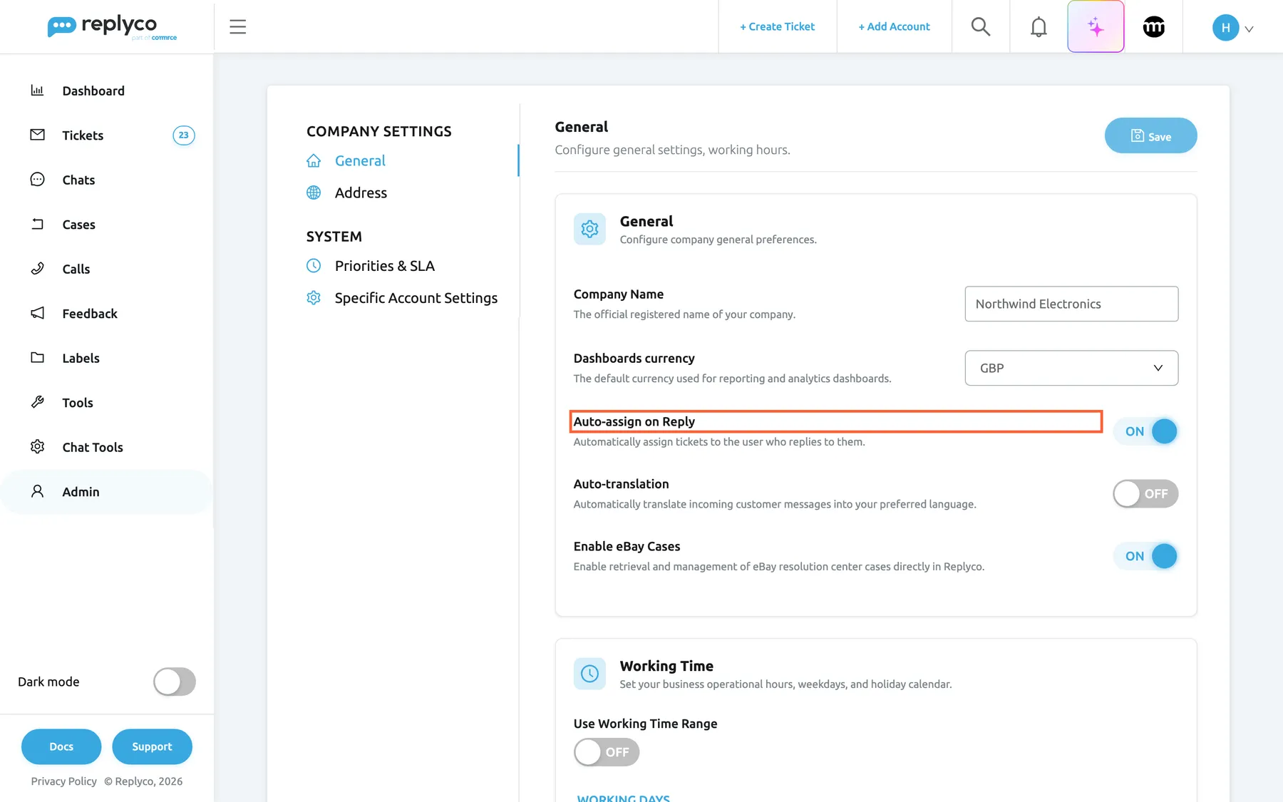This screenshot has height=802, width=1283.
Task: Click the tickets count badge 23
Action: 184,135
